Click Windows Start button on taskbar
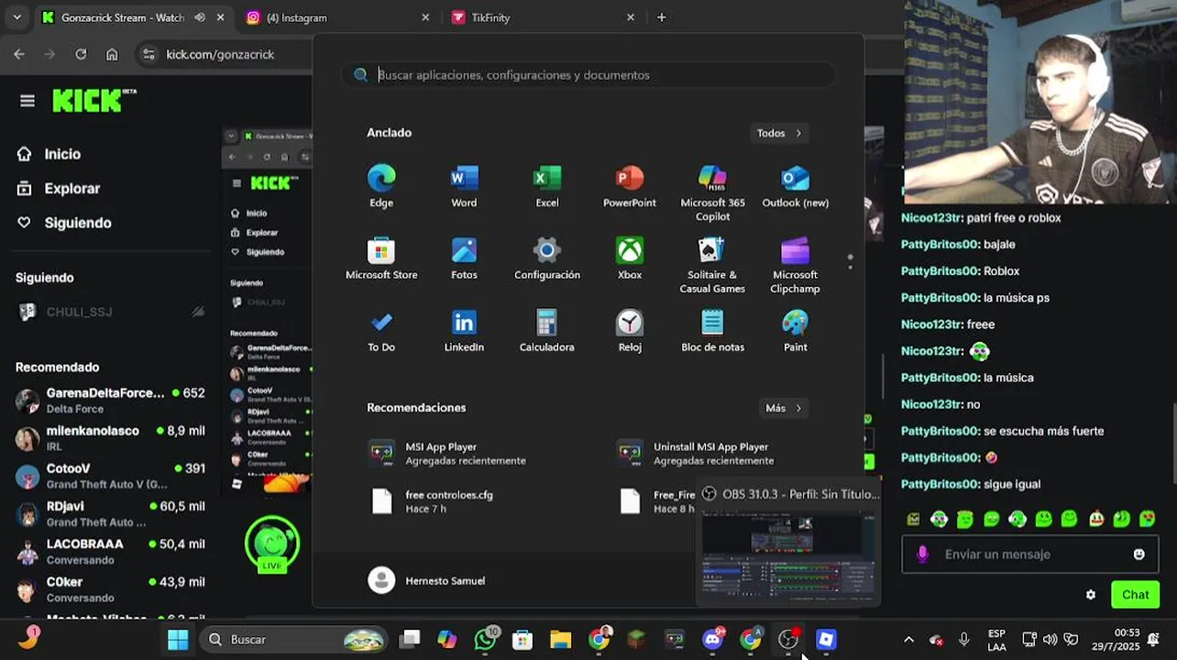 [x=178, y=640]
